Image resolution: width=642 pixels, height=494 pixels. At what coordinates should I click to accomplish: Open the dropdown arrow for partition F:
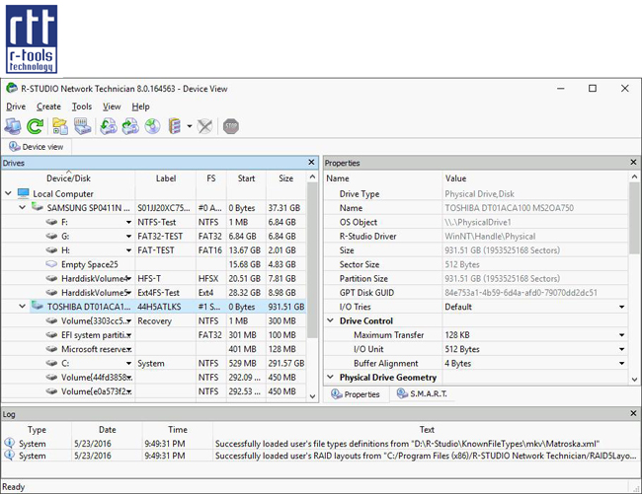point(128,222)
